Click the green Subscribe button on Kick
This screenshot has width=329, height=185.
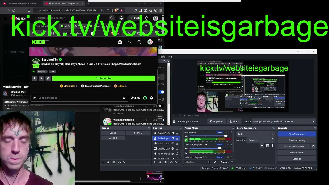coord(104,78)
